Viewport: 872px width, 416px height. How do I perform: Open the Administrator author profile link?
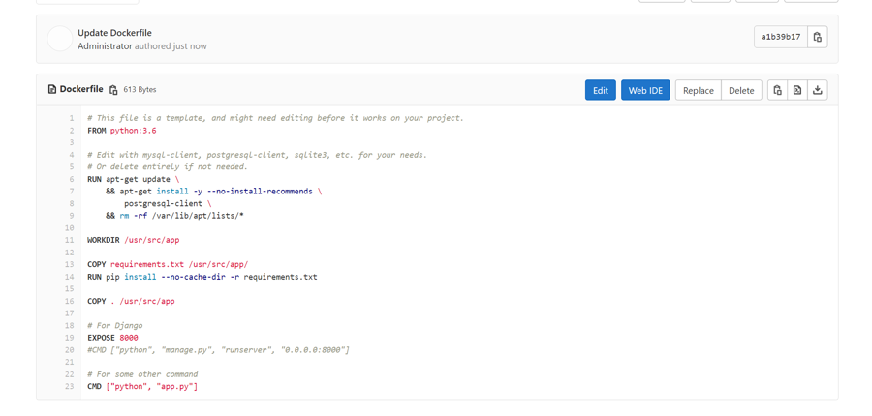click(x=105, y=46)
